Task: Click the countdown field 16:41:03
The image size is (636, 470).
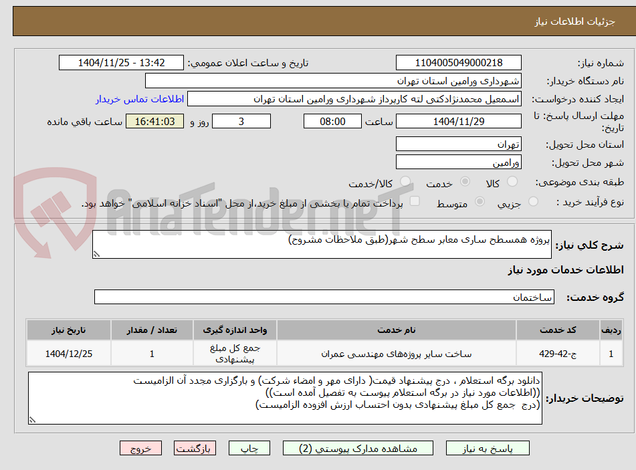Action: tap(154, 121)
